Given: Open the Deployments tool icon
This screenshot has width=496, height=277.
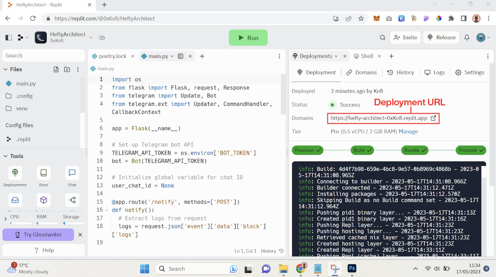Looking at the screenshot, I should [15, 173].
